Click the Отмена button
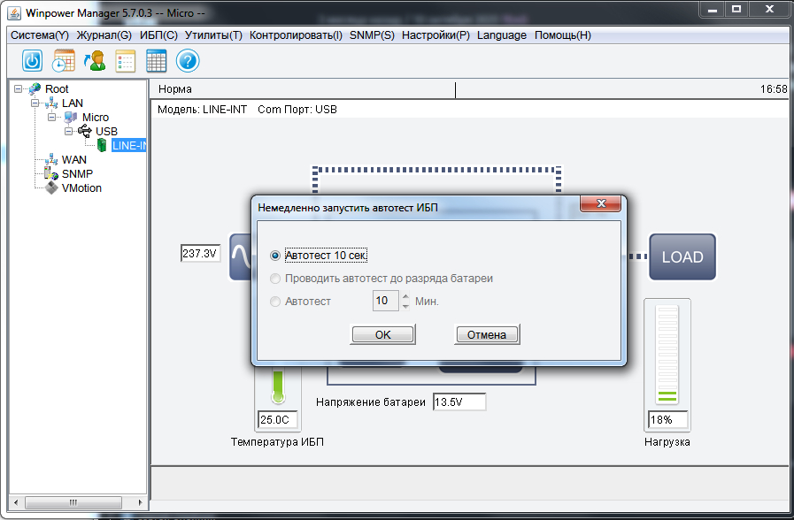The width and height of the screenshot is (794, 520). point(487,335)
